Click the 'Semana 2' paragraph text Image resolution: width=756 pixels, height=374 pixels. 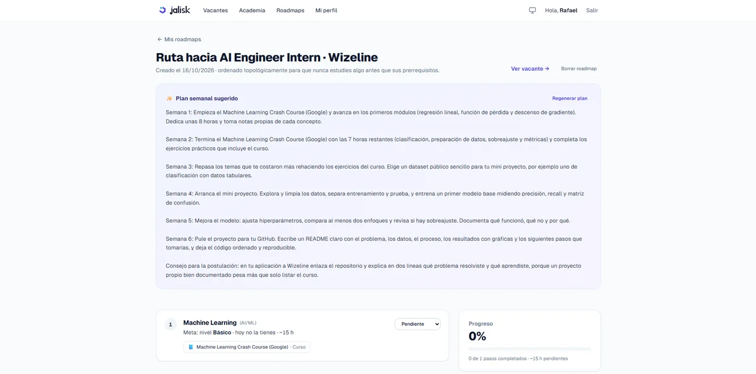(x=376, y=144)
